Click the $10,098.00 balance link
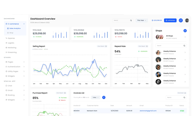194x116 pixels. [157, 20]
